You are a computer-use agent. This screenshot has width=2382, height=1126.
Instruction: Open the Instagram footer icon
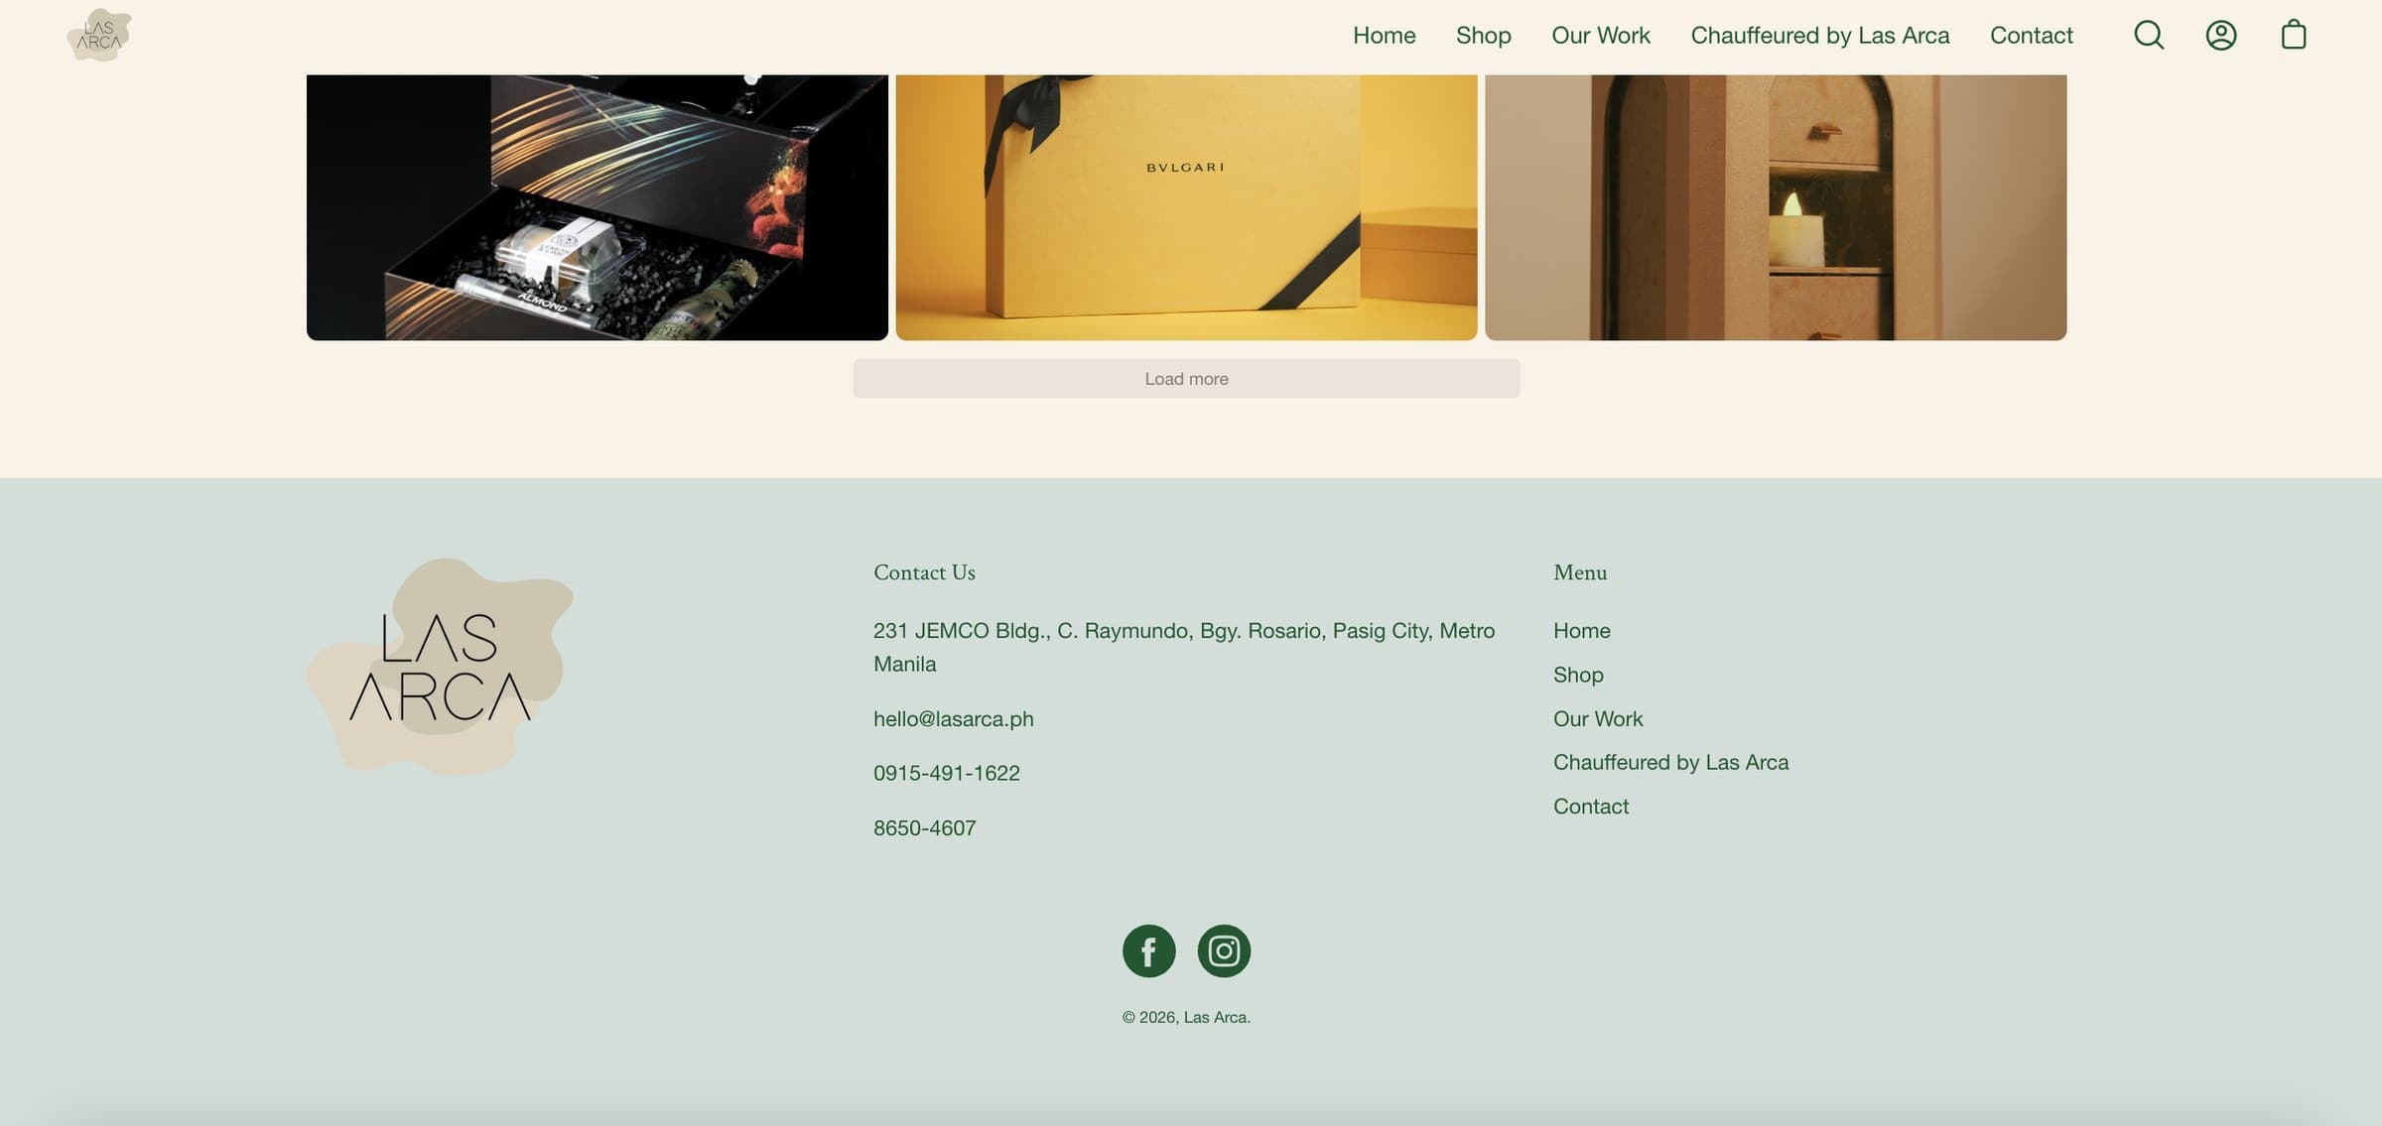[x=1224, y=951]
